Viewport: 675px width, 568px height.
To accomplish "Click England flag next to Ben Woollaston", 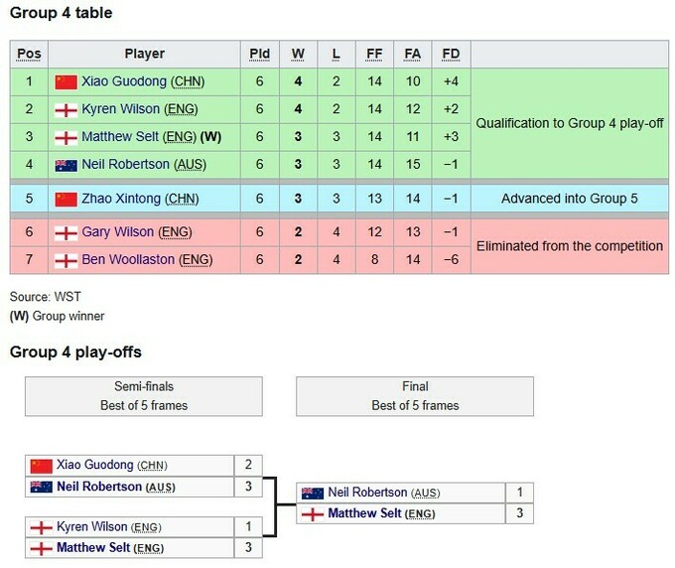I will [66, 260].
